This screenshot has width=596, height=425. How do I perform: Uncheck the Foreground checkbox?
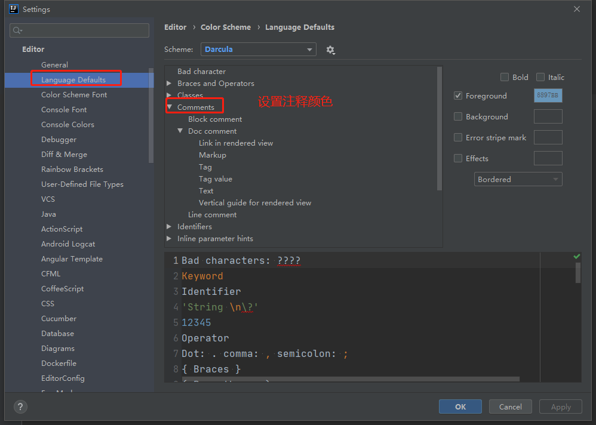[458, 96]
